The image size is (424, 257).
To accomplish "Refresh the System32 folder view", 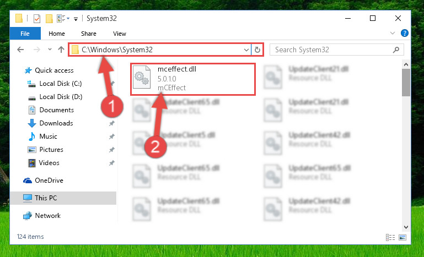I will click(257, 50).
